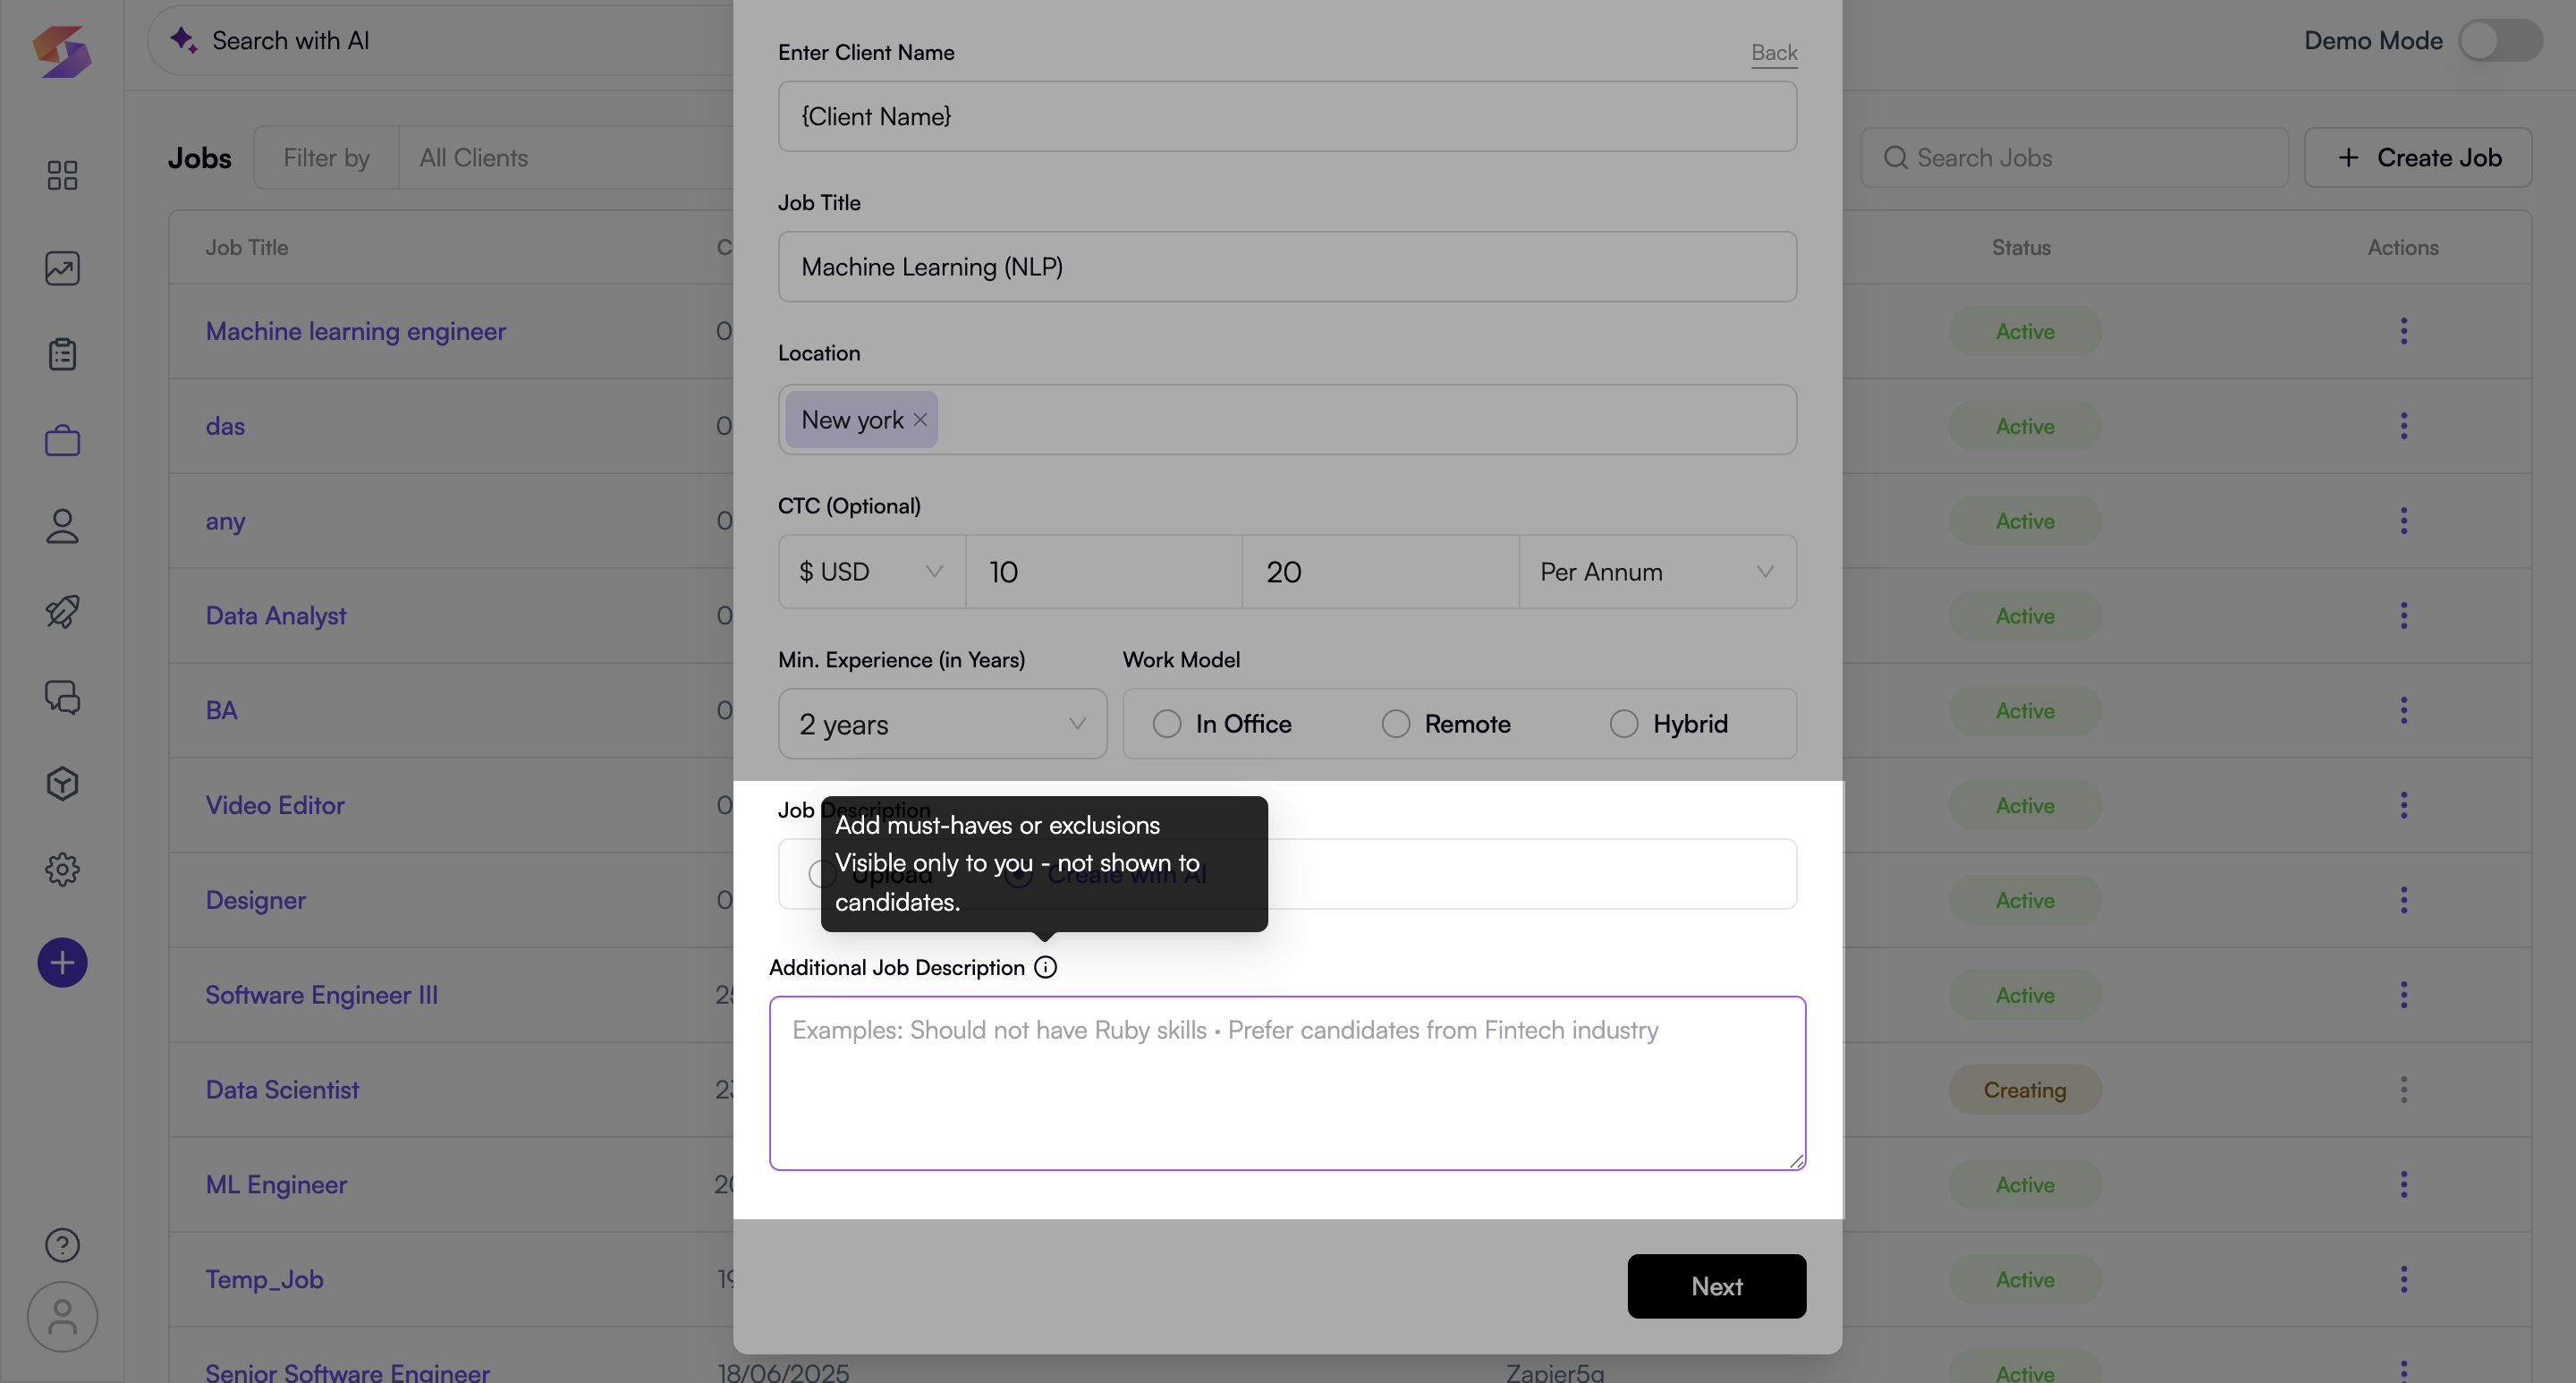Open the 2 years experience dropdown
The height and width of the screenshot is (1383, 2576).
(942, 724)
